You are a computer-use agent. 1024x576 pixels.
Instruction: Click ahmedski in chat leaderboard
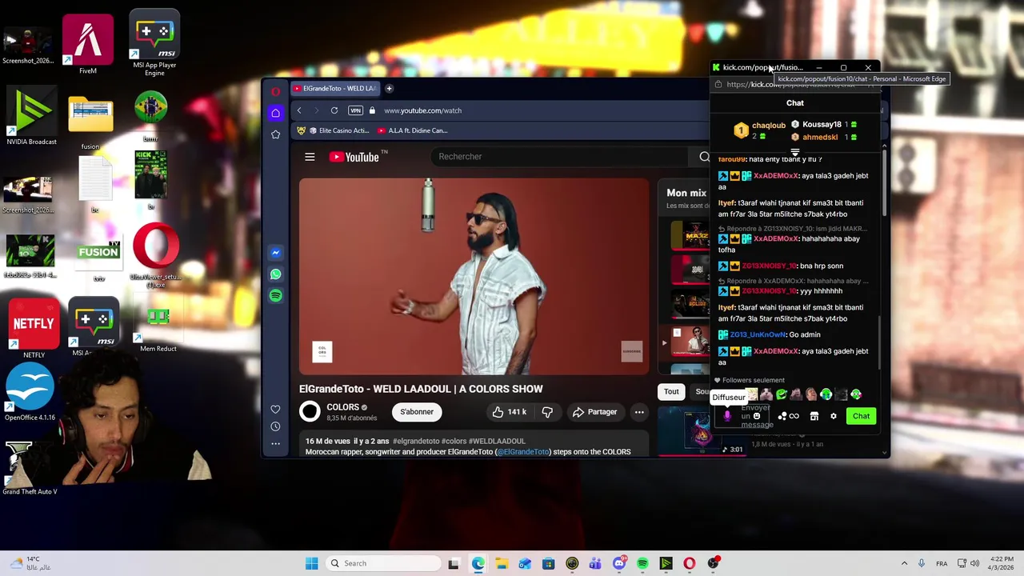coord(820,137)
